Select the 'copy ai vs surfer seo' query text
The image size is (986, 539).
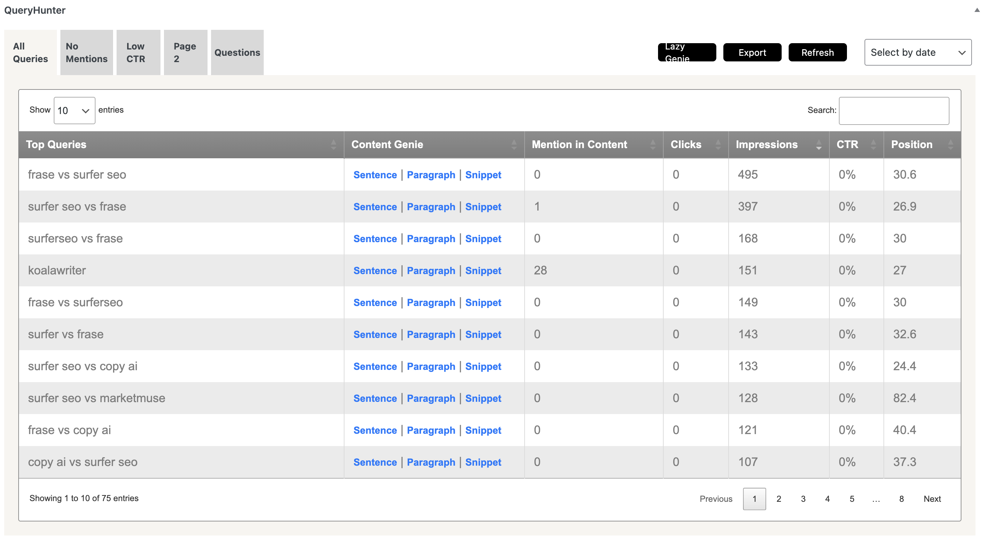tap(83, 462)
